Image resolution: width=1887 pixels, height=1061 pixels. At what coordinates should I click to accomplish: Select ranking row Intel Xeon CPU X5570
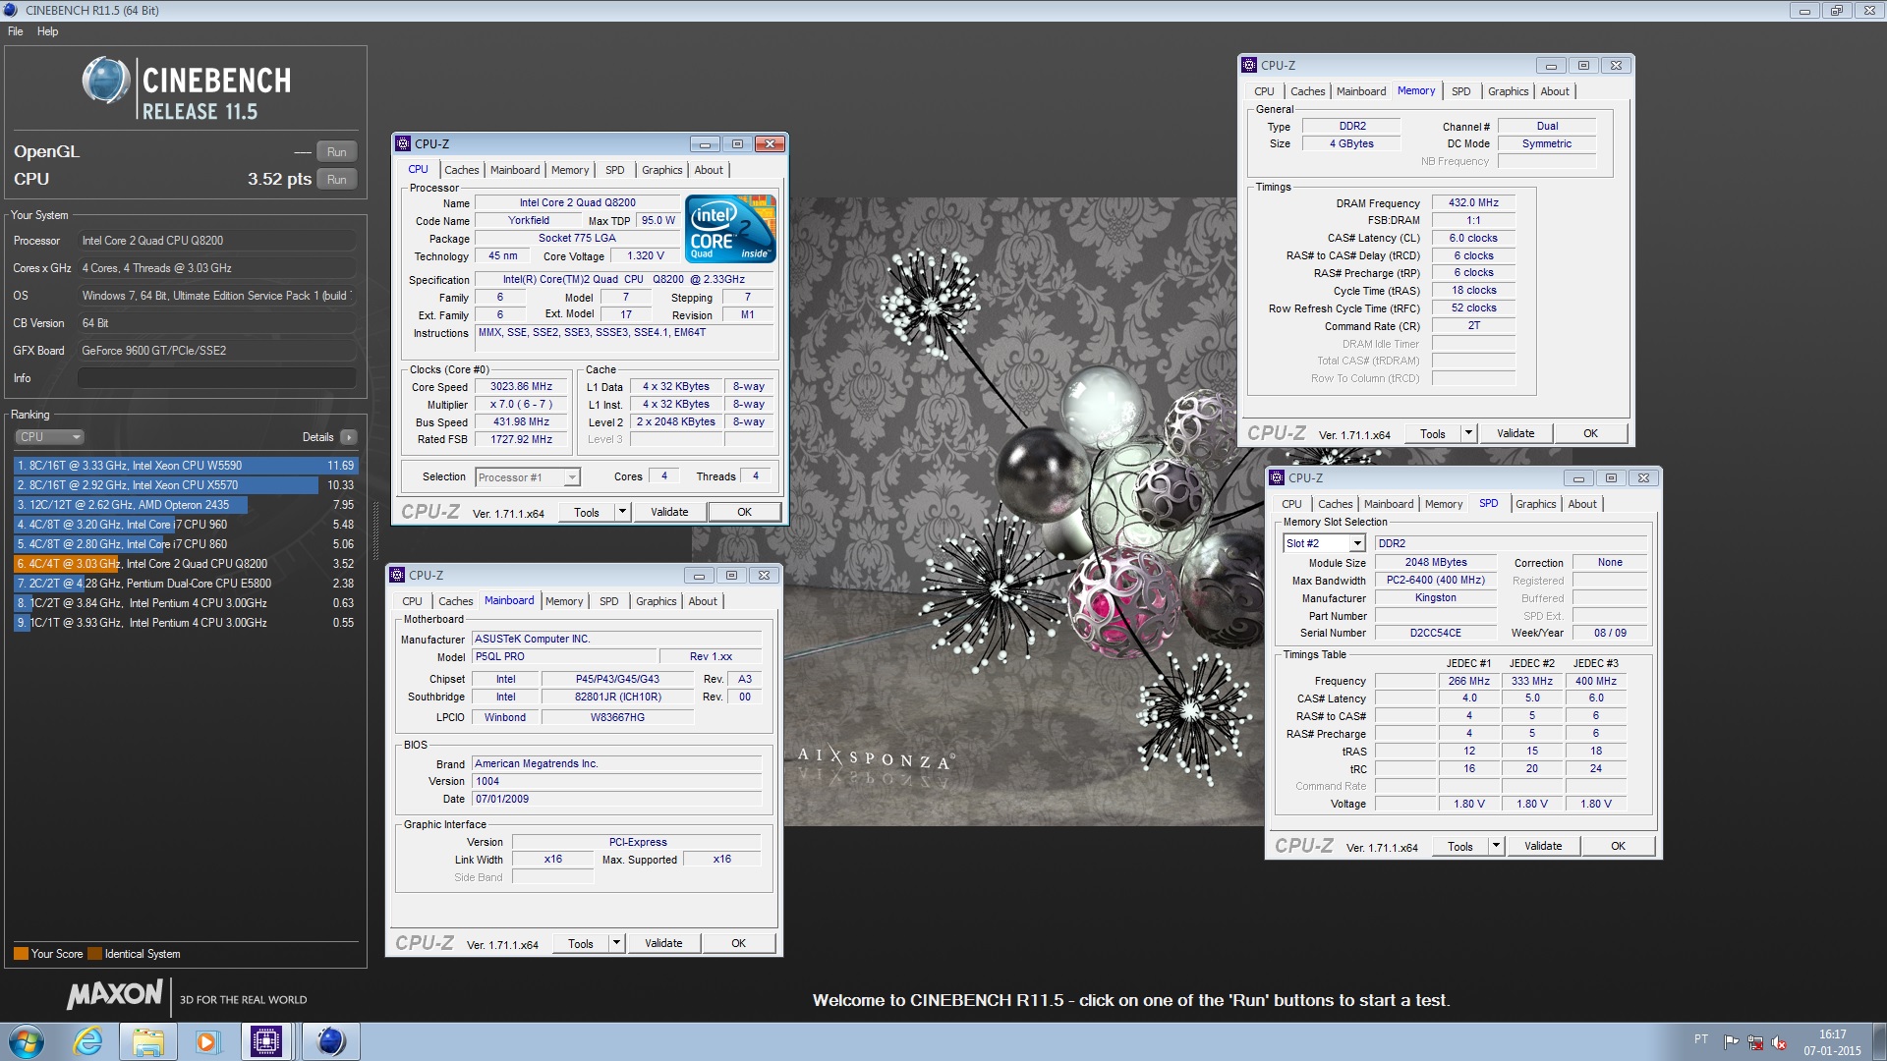point(185,485)
